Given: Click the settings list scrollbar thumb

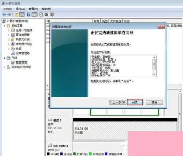Looking at the screenshot, I should 154,64.
